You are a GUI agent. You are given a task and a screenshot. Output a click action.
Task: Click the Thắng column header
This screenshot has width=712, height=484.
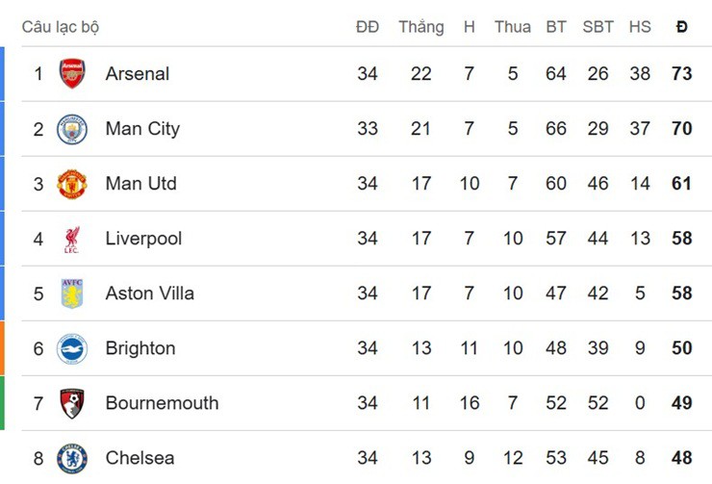421,27
